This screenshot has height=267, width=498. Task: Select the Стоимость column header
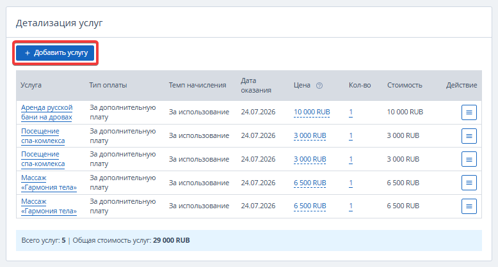405,86
